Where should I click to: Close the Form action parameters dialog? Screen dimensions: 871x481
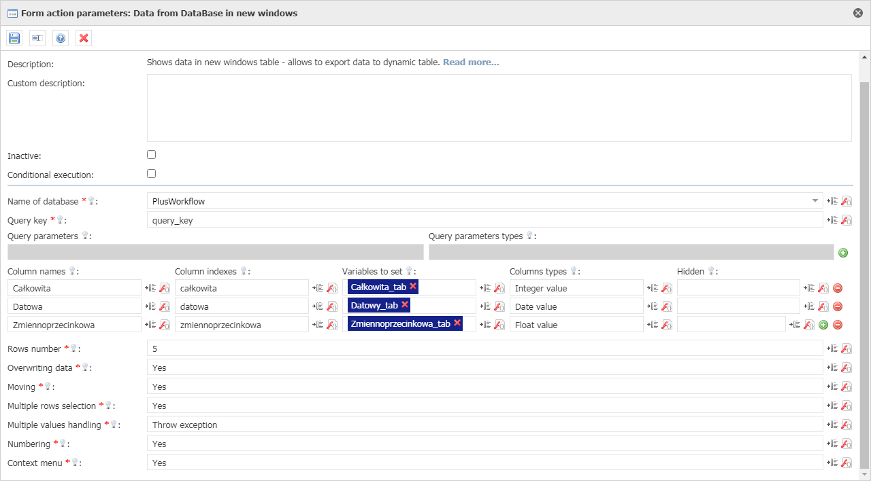click(x=858, y=13)
